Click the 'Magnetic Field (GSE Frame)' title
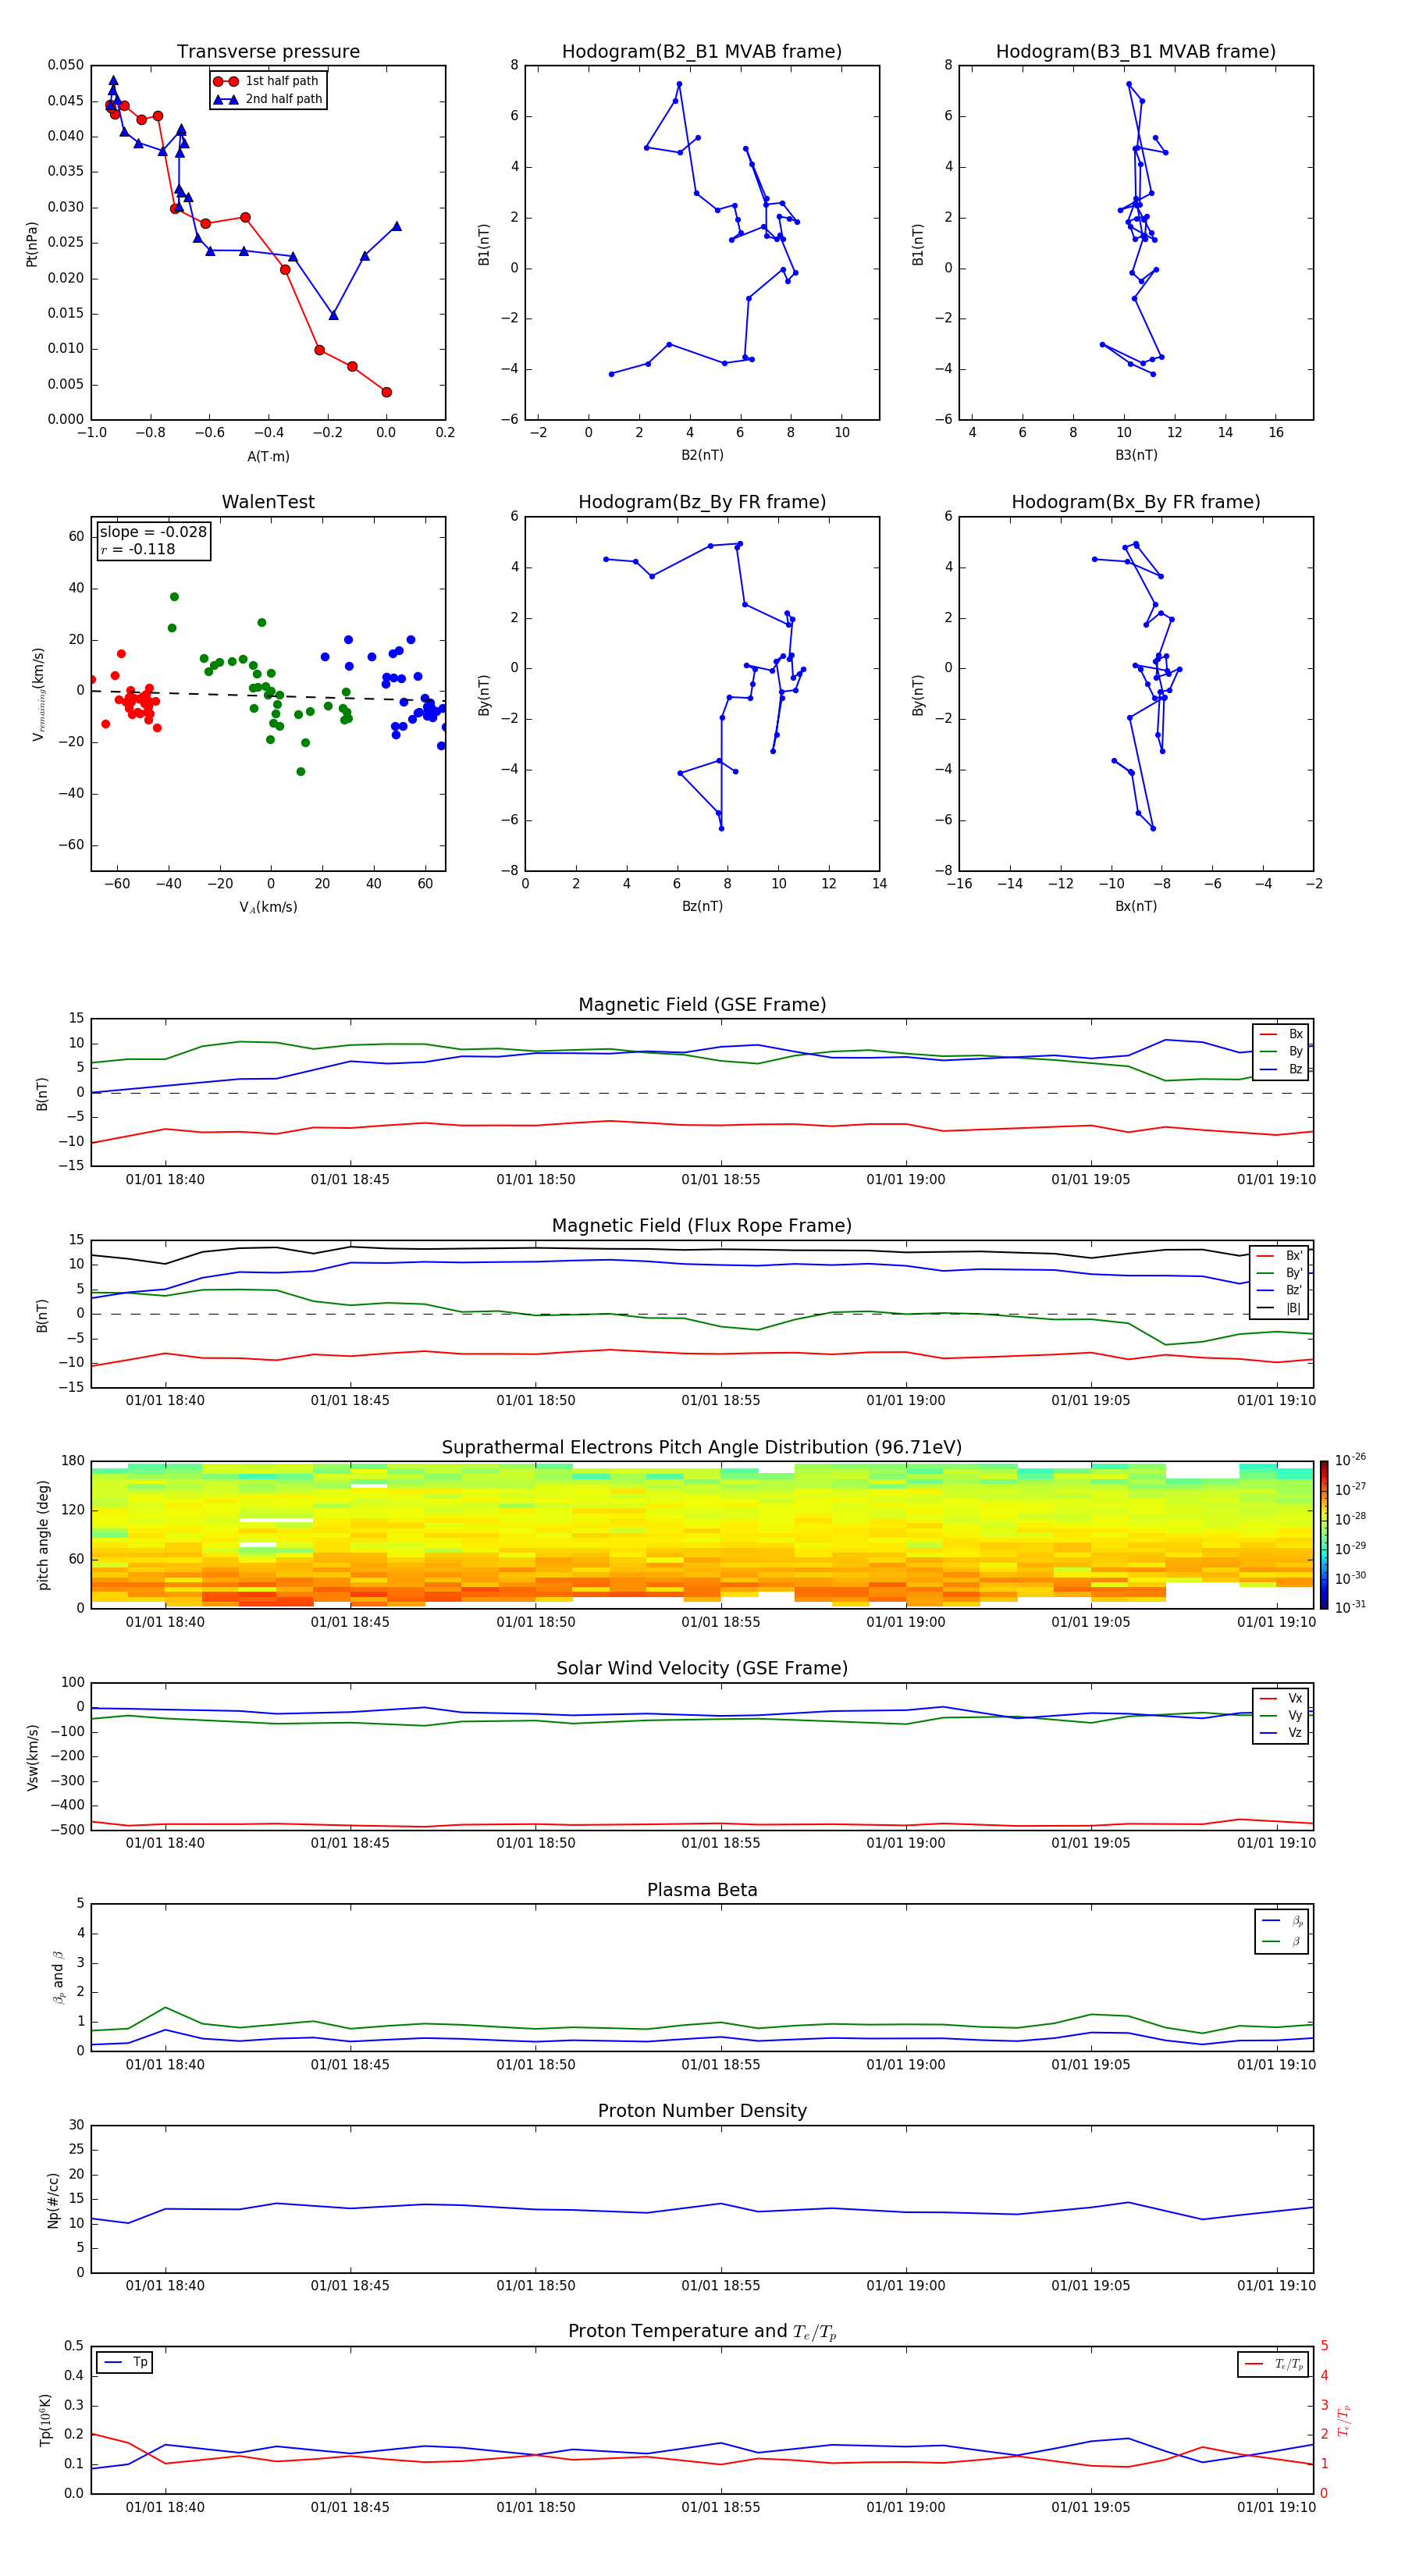The width and height of the screenshot is (1405, 2576). pyautogui.click(x=702, y=1005)
